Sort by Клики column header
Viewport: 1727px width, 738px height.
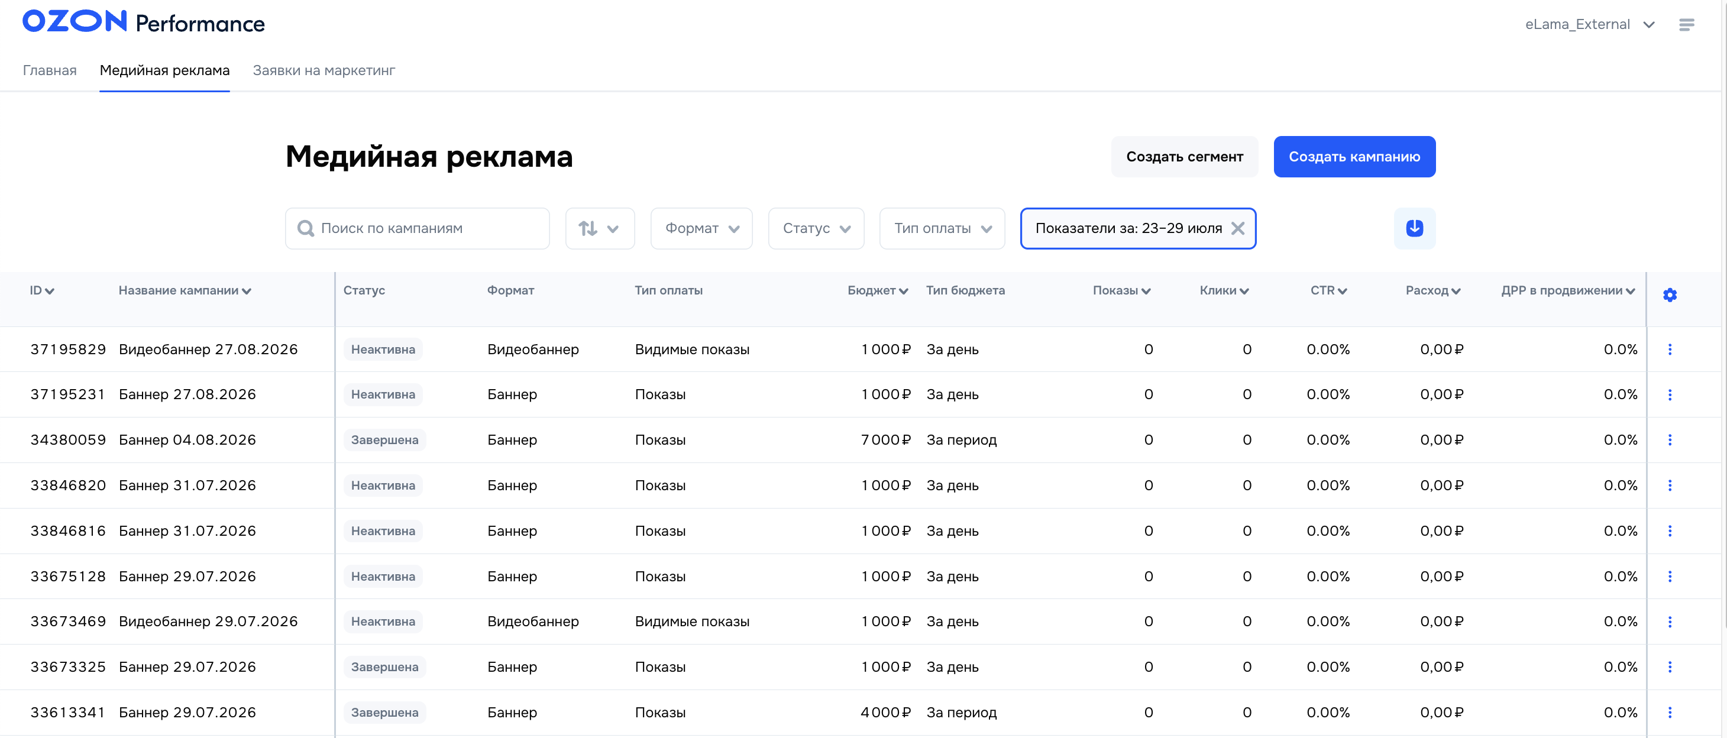[x=1224, y=290]
